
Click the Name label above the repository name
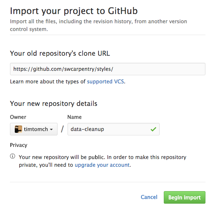[75, 117]
